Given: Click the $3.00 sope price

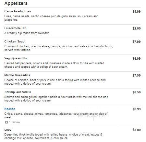Looking at the screenshot, I should click(x=137, y=130).
